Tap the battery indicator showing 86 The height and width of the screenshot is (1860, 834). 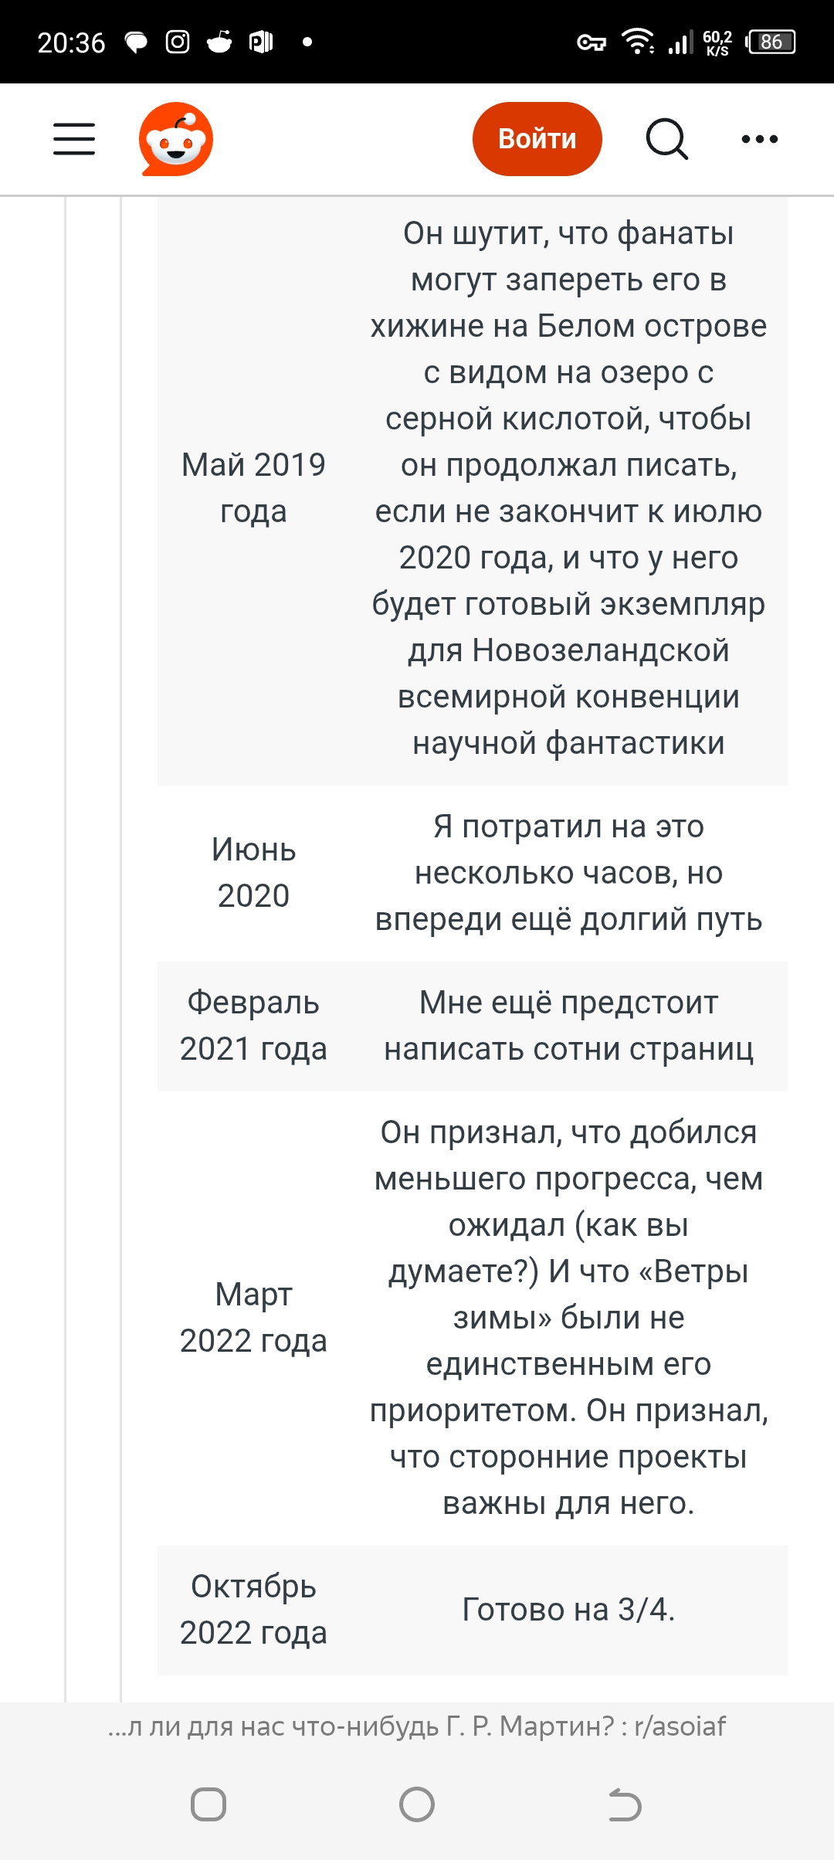[771, 42]
